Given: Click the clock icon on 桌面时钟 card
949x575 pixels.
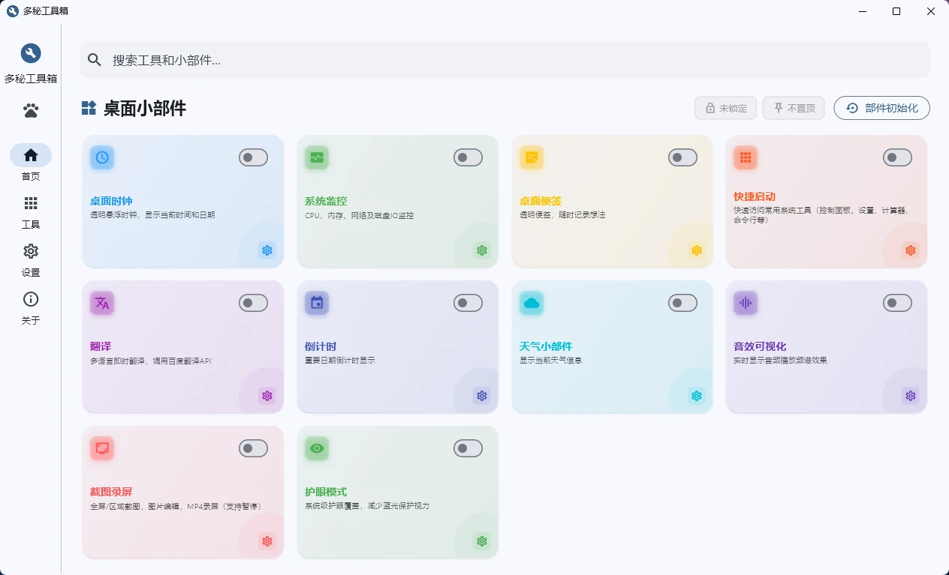Looking at the screenshot, I should coord(102,157).
